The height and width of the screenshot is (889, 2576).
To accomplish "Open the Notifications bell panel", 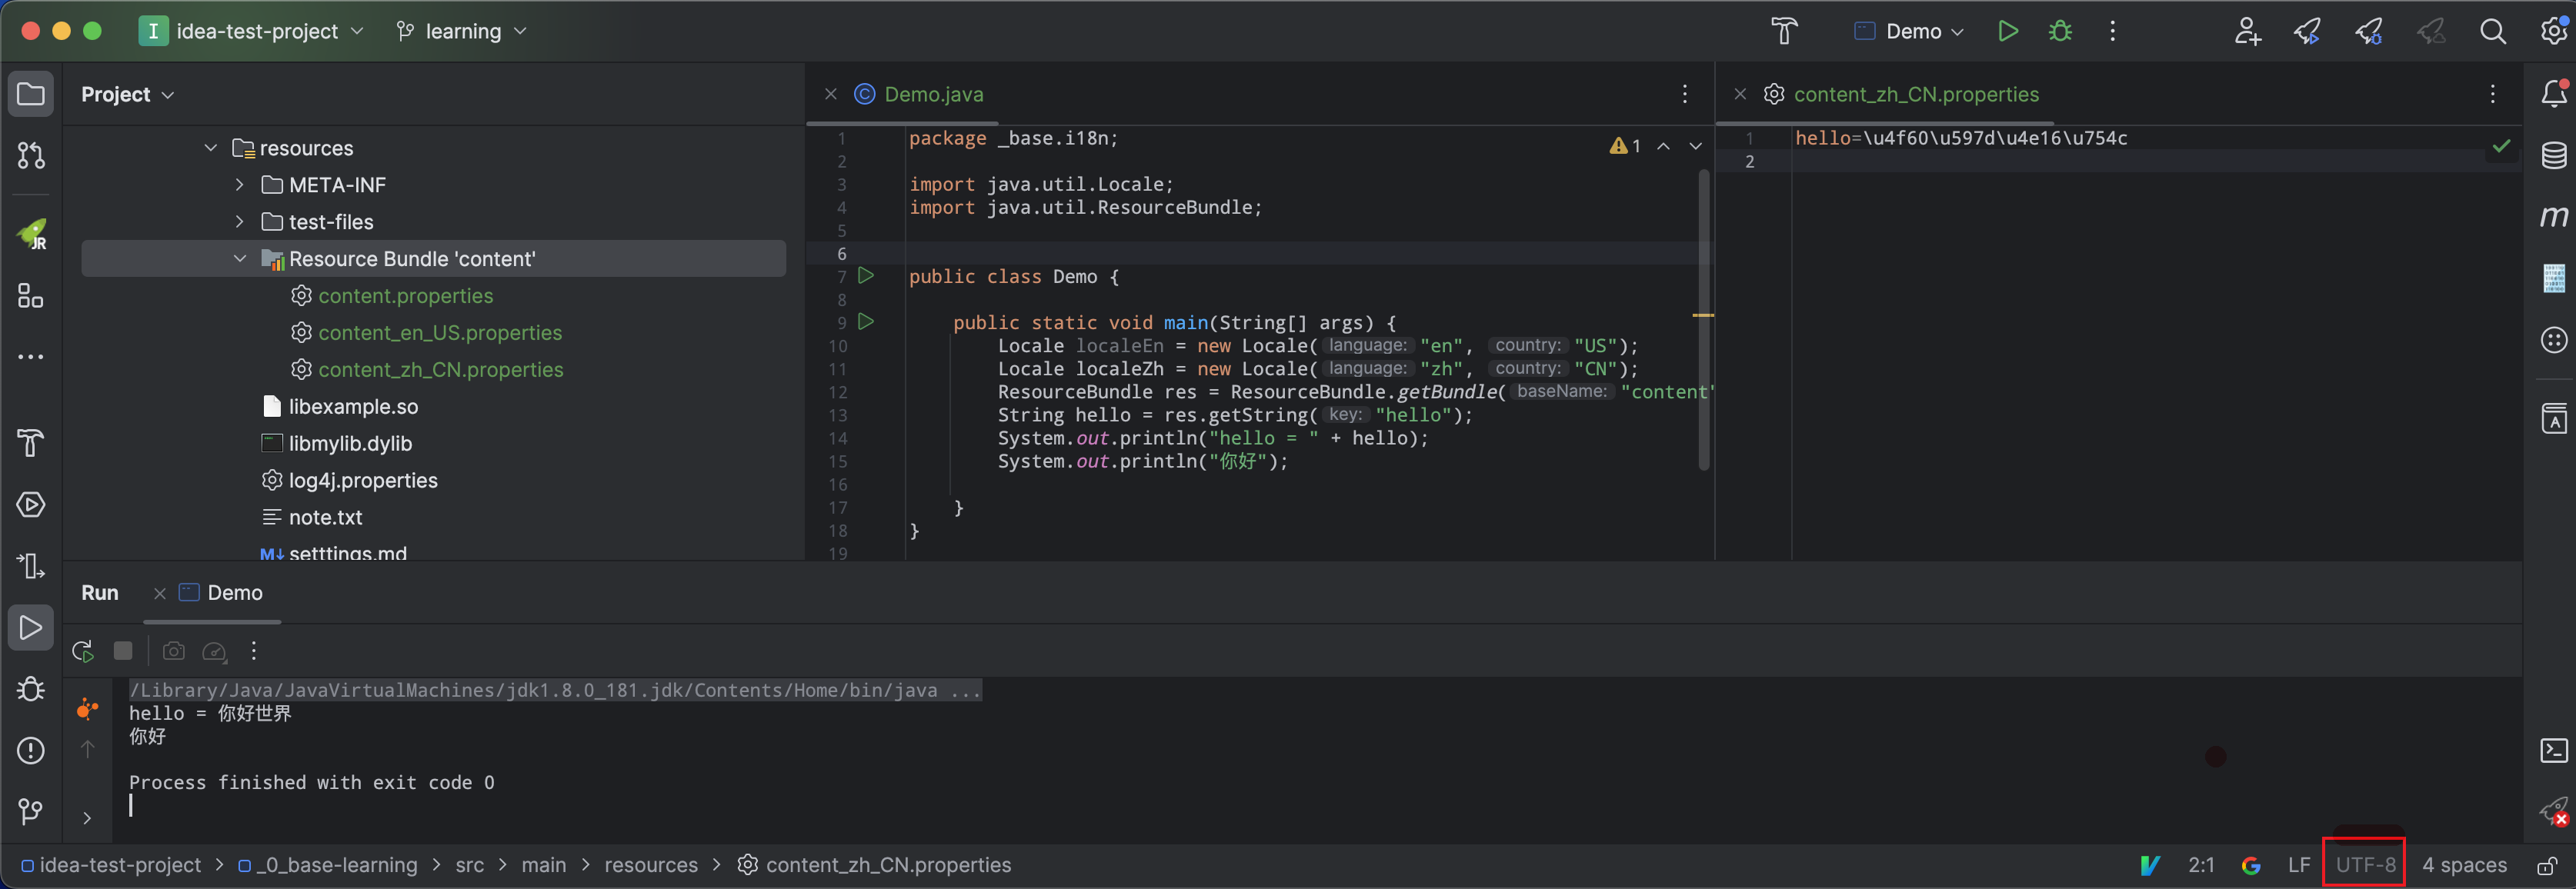I will point(2553,94).
